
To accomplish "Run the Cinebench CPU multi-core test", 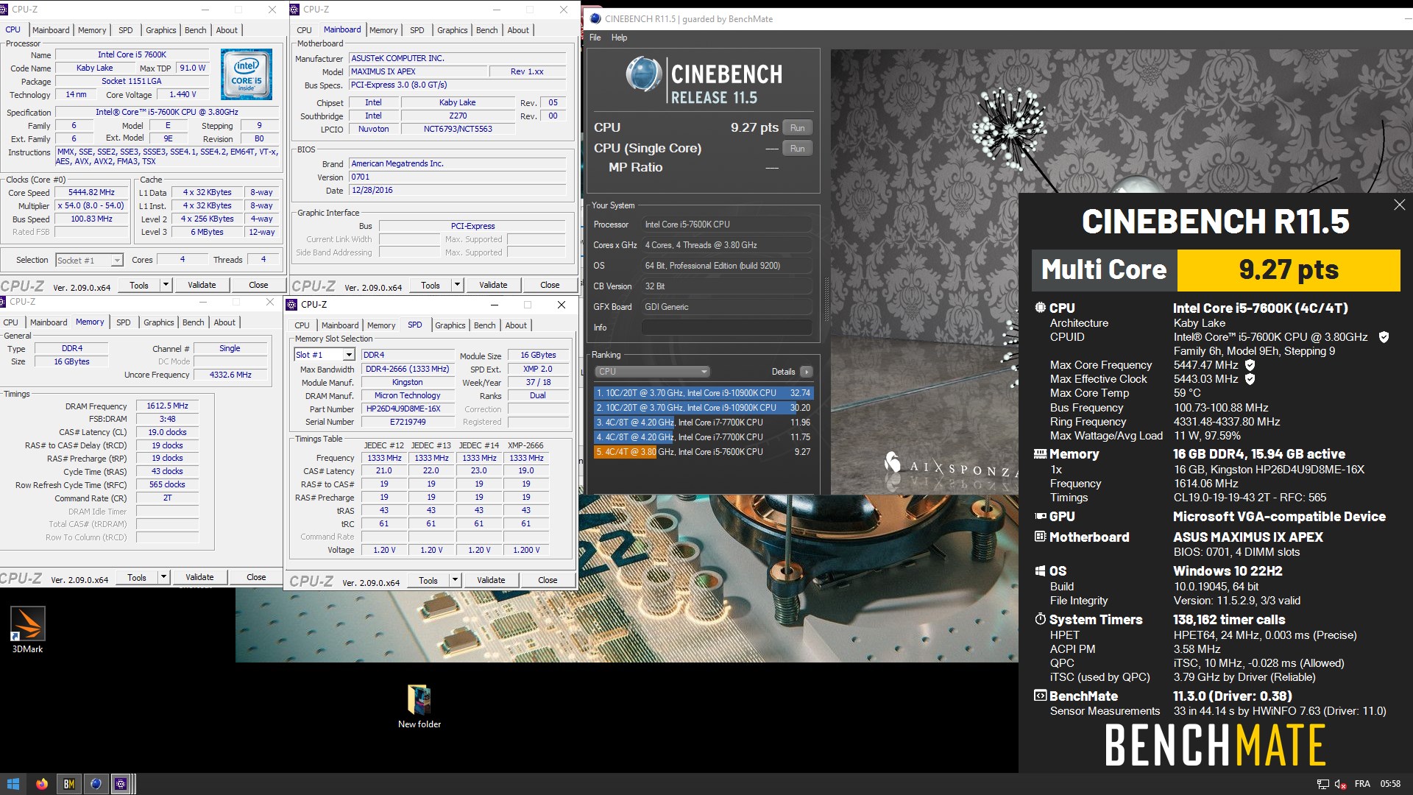I will [x=797, y=128].
